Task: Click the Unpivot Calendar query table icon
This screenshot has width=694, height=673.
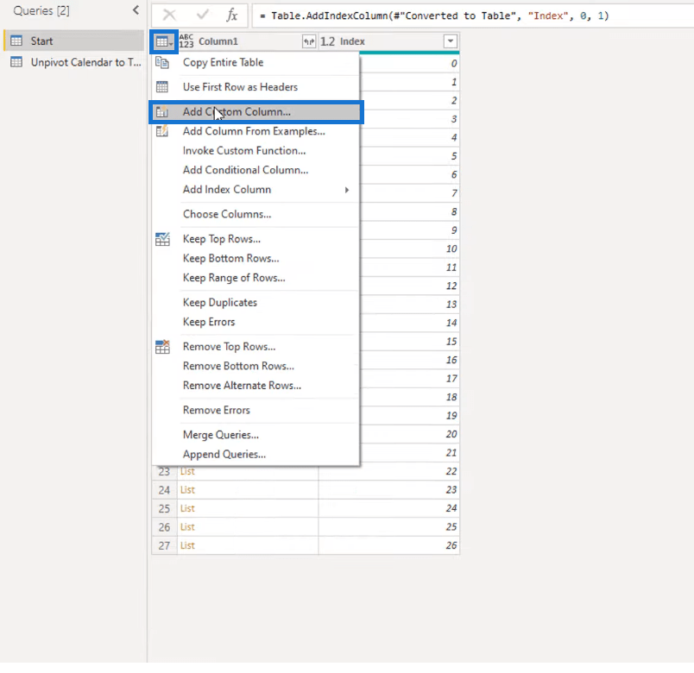Action: (16, 62)
